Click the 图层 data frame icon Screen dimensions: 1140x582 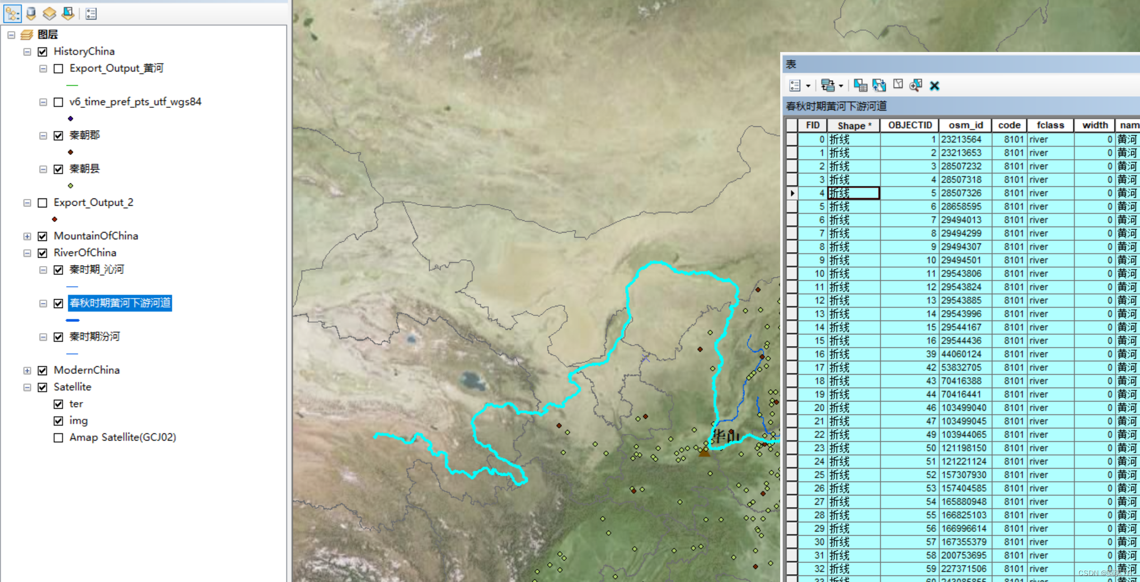(x=27, y=35)
